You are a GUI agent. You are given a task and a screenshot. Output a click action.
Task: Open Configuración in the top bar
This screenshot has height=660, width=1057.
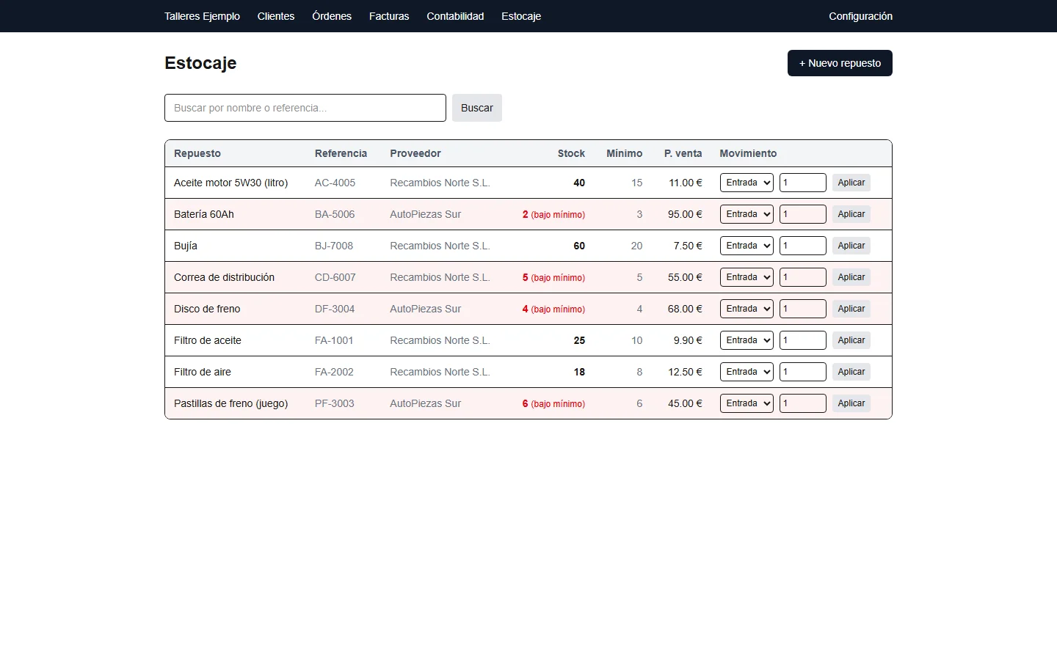(x=860, y=16)
